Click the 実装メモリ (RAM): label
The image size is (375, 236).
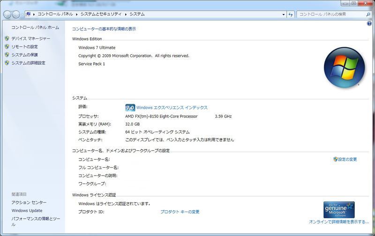click(95, 124)
